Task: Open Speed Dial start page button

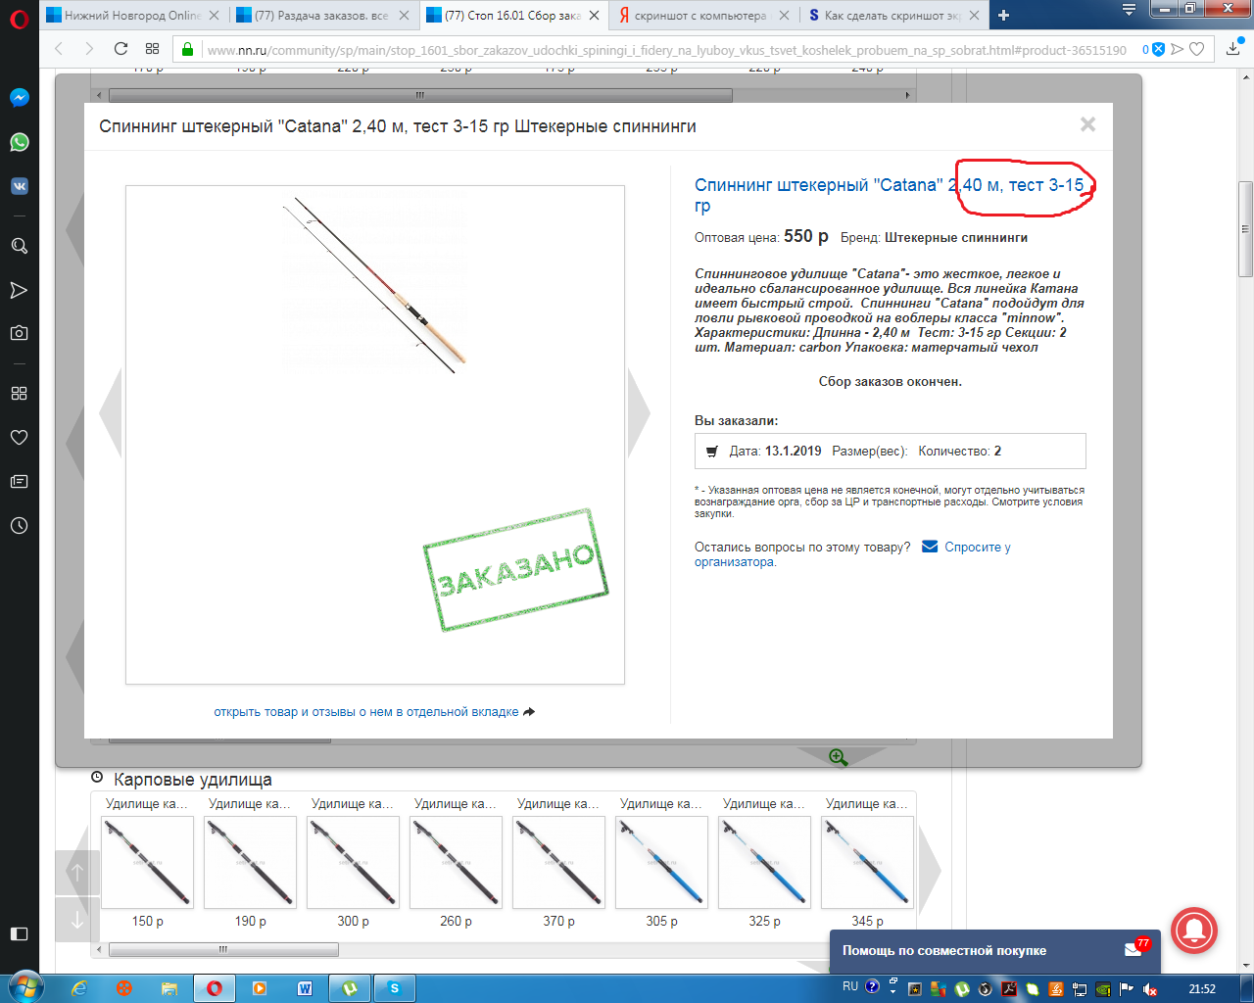Action: click(x=152, y=49)
